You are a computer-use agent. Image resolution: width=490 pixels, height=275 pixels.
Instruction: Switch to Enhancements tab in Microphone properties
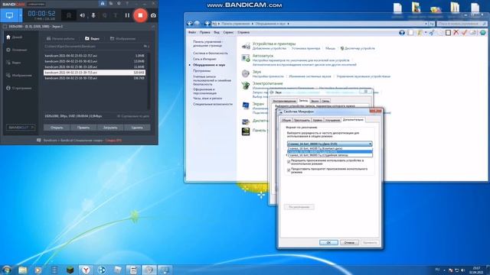pos(332,120)
